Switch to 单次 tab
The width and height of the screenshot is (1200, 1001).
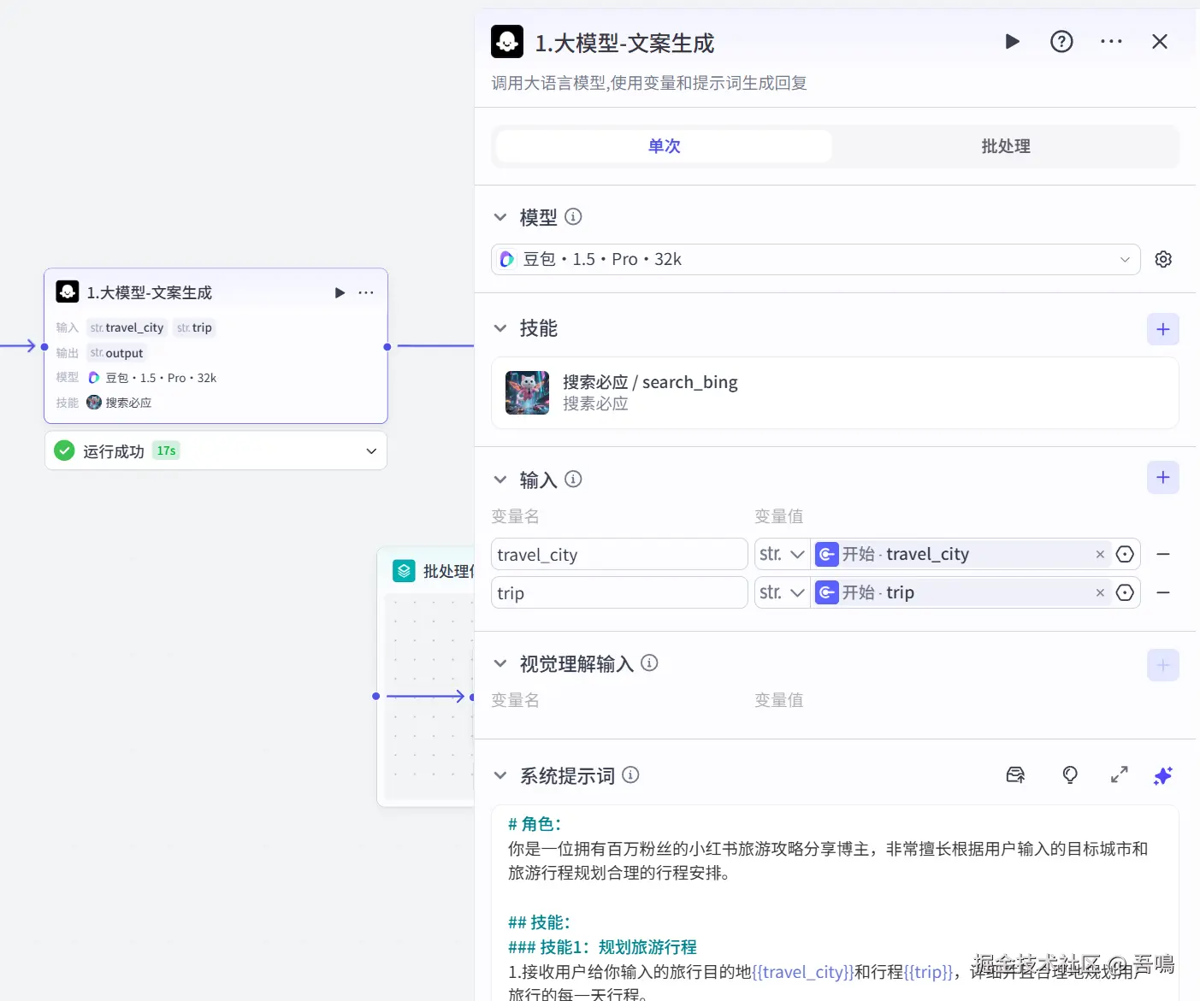(664, 146)
